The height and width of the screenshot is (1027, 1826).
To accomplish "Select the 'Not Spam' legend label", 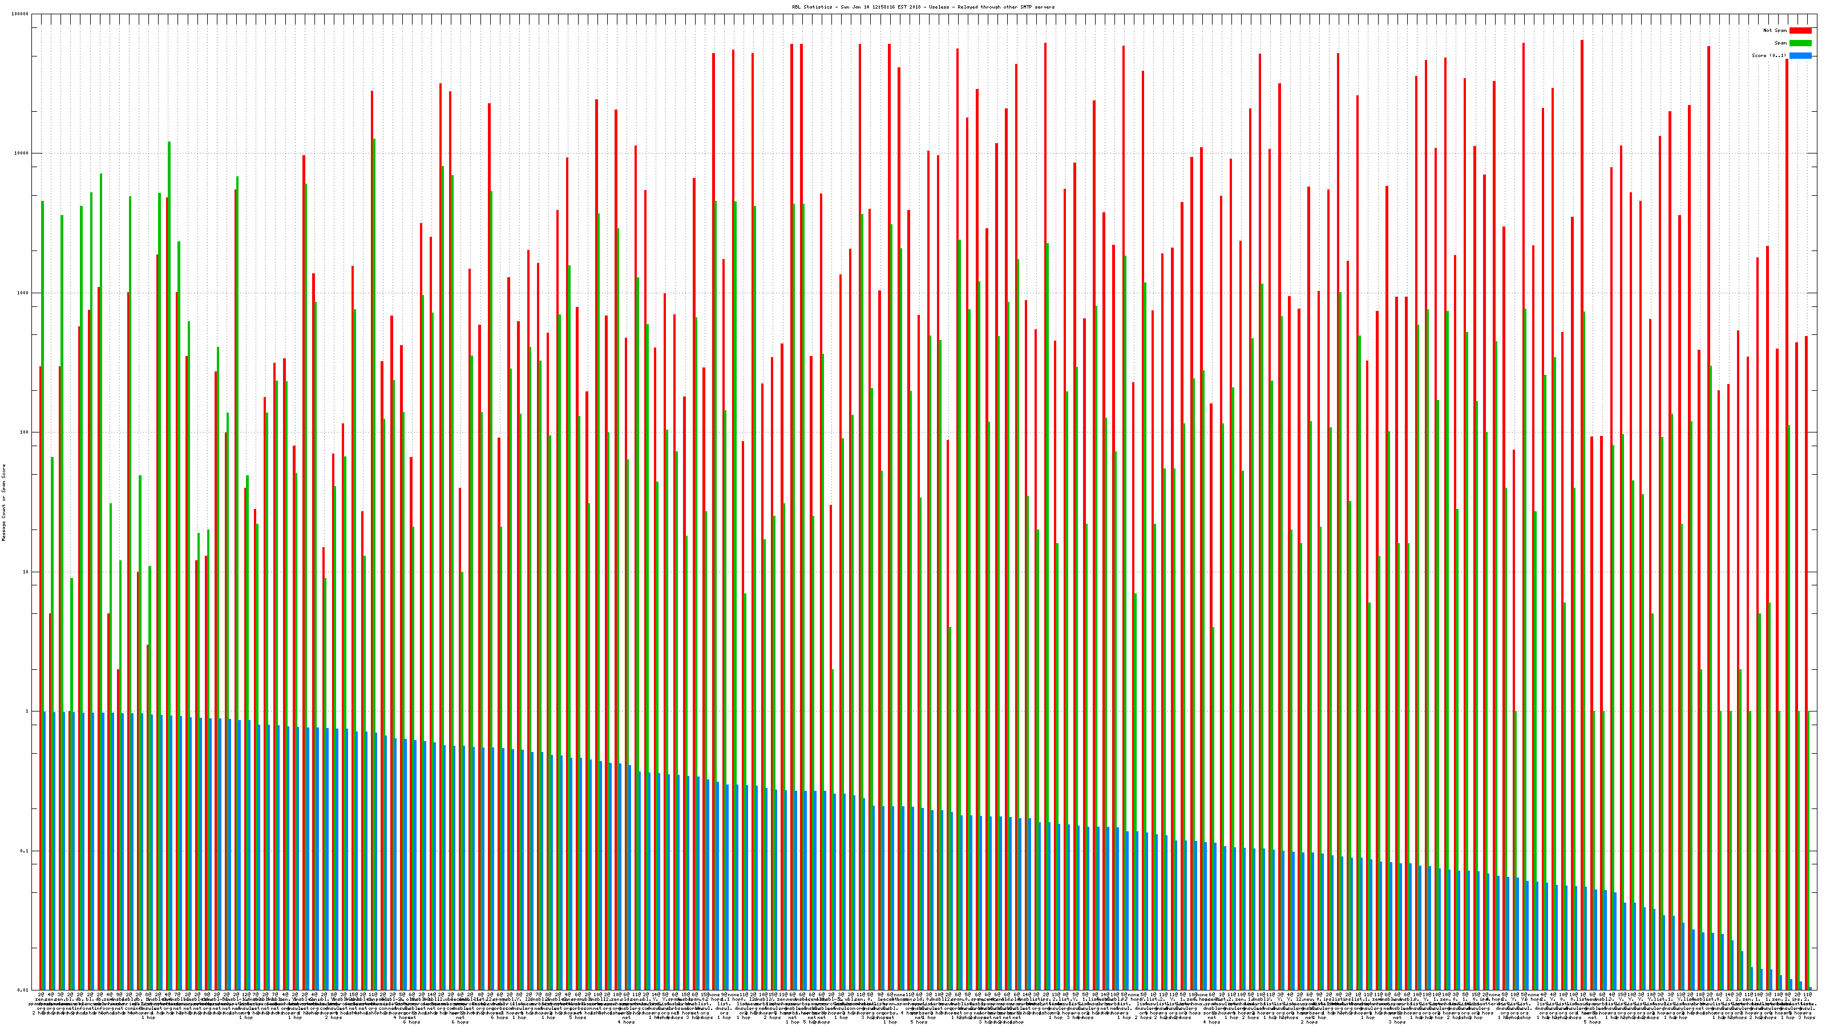I will pos(1775,30).
